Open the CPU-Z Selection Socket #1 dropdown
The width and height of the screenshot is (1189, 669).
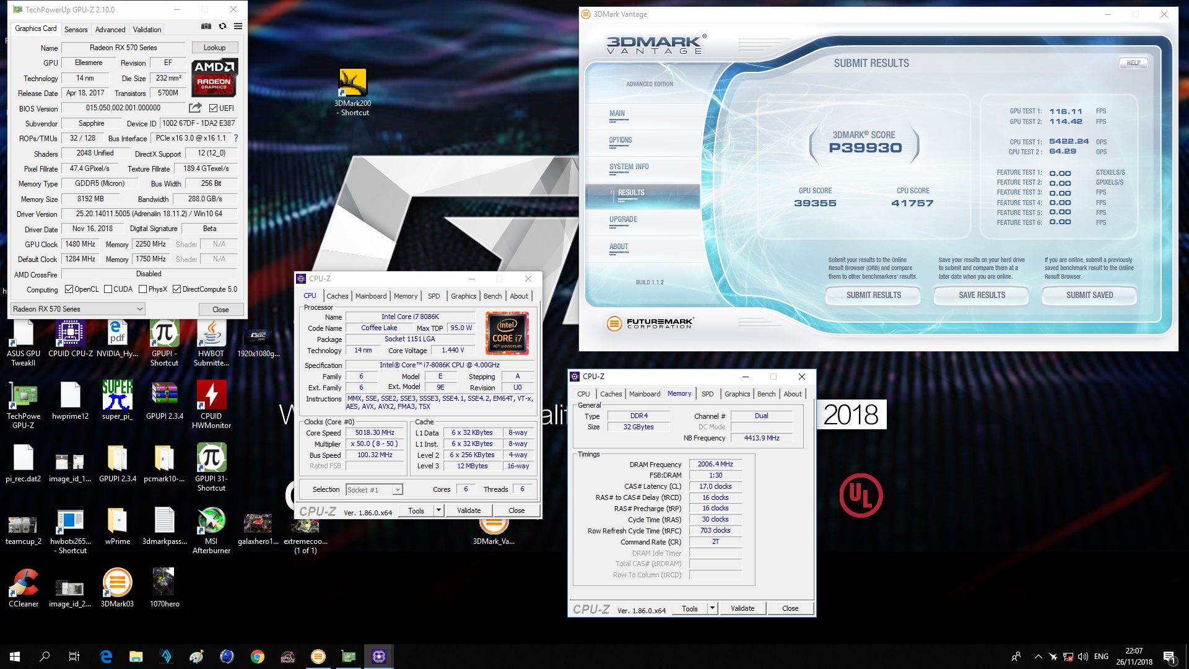coord(374,490)
